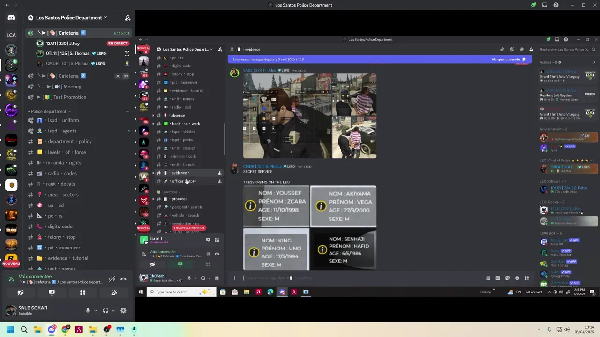Click the search box Rechercher Los Santos Police
The image size is (600, 337).
point(568,49)
